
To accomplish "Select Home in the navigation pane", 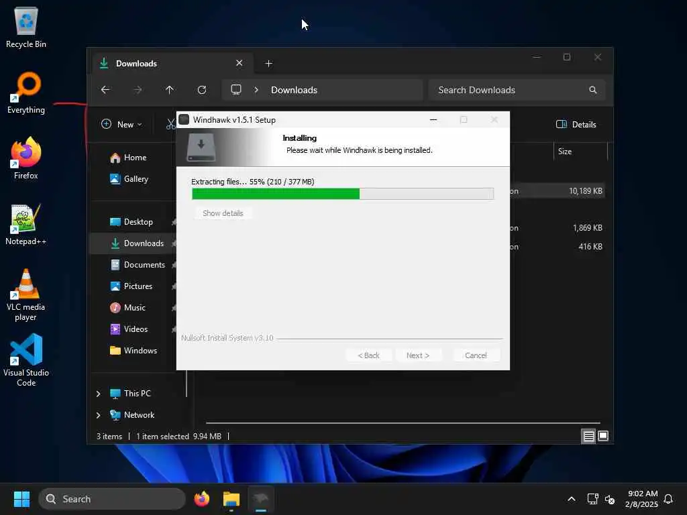I will click(x=128, y=158).
